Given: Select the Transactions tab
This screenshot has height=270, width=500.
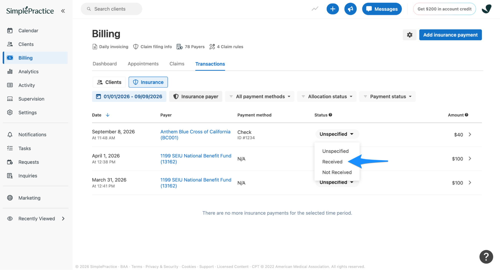Looking at the screenshot, I should pyautogui.click(x=210, y=64).
